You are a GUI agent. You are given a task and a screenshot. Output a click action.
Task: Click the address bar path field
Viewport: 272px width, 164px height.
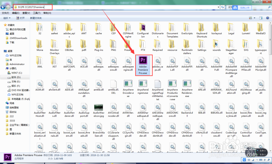(115, 7)
